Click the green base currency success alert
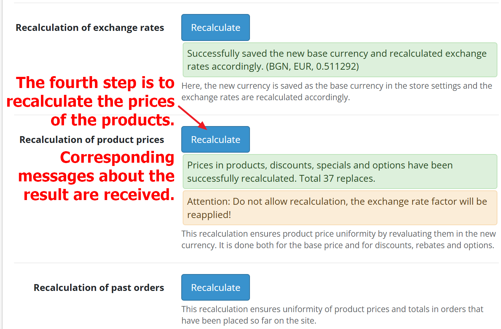Image resolution: width=501 pixels, height=329 pixels. click(340, 60)
